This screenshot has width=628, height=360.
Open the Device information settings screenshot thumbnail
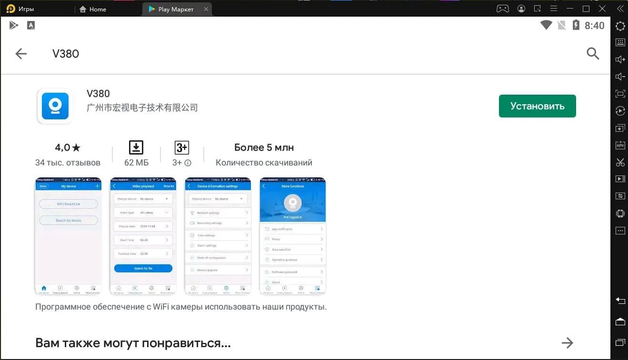218,236
